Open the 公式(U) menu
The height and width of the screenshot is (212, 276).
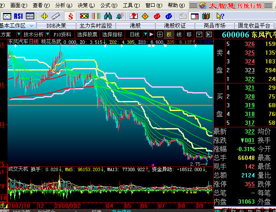click(109, 6)
